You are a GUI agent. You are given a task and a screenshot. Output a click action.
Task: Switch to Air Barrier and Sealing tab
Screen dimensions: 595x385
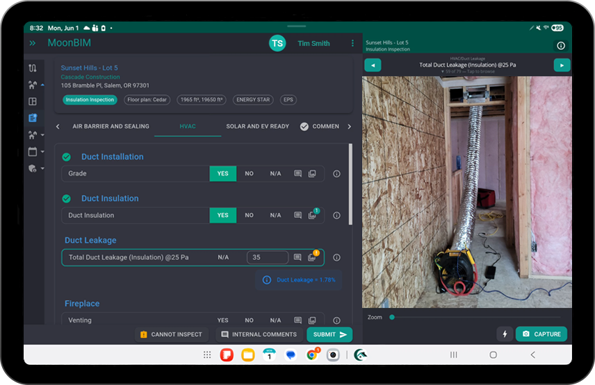[x=111, y=126]
